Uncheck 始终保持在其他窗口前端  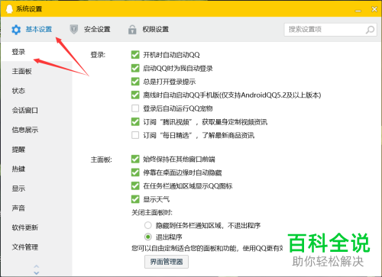coord(135,159)
